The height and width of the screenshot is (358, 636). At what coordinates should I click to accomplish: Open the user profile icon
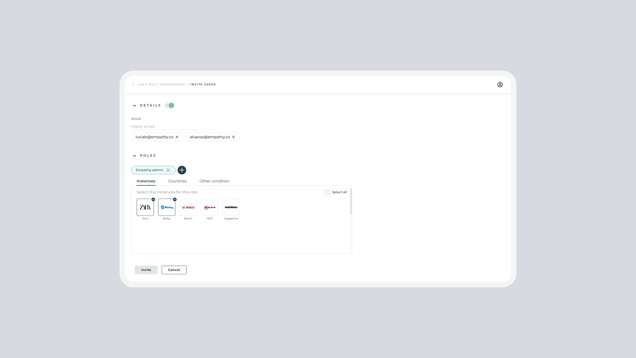coord(500,85)
